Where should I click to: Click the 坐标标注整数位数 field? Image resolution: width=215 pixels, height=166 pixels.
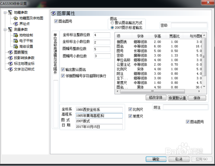102,35
